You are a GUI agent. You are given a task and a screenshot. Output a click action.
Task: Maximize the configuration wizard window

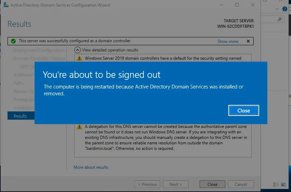(237, 5)
